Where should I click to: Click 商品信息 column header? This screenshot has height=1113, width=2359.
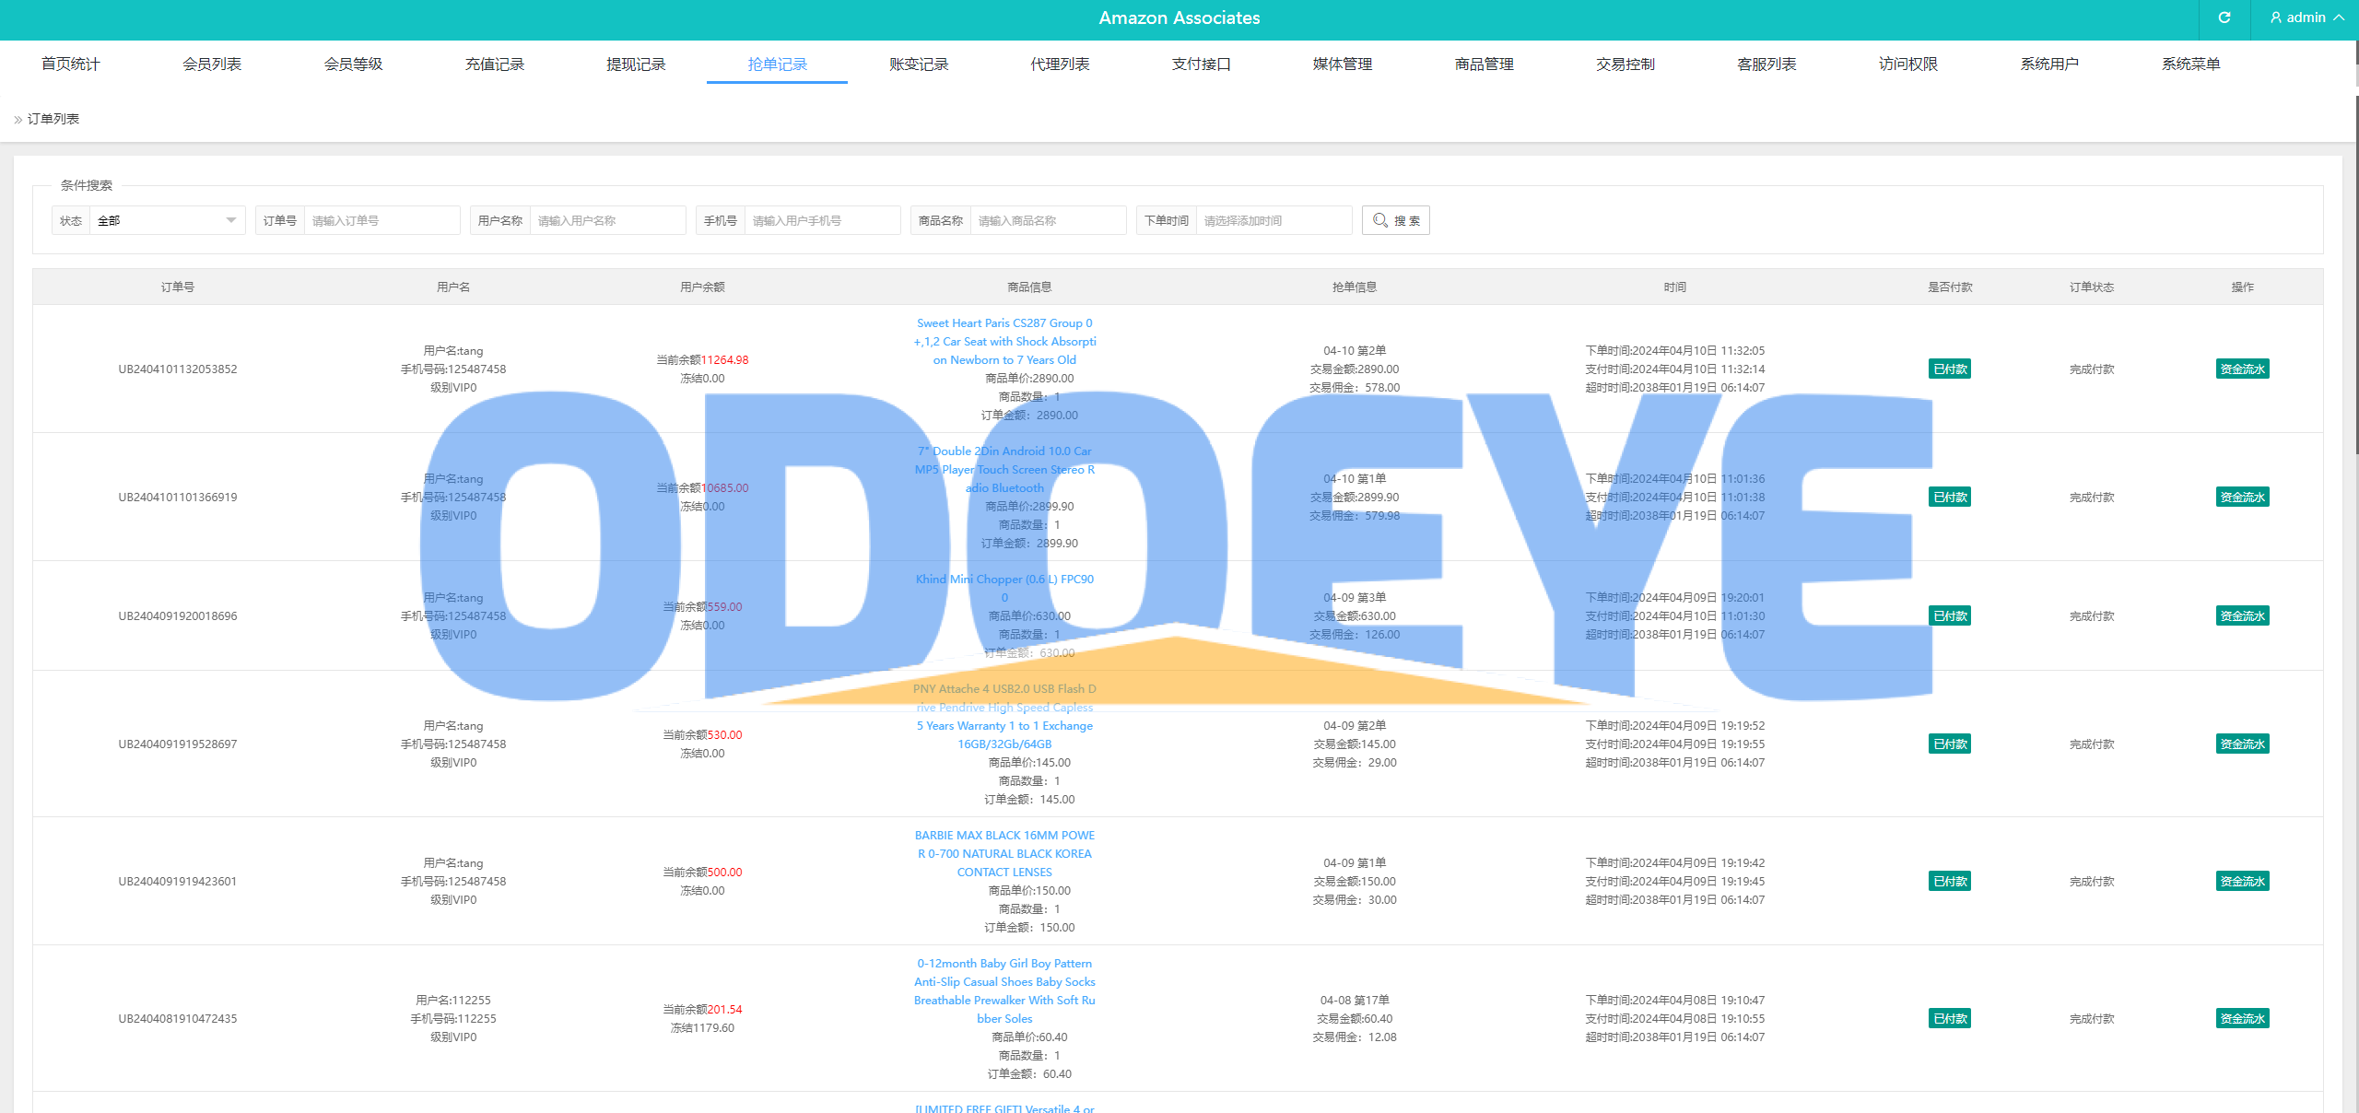click(x=1029, y=287)
